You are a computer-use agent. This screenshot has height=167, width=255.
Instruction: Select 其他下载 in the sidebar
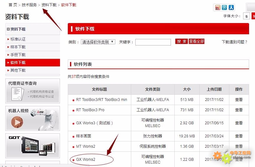tap(32, 70)
